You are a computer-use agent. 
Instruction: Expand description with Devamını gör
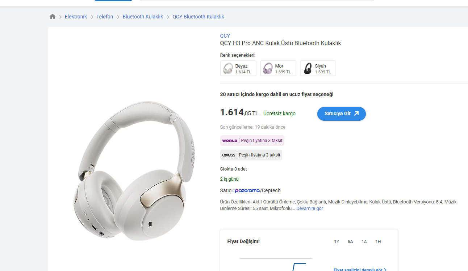click(310, 208)
